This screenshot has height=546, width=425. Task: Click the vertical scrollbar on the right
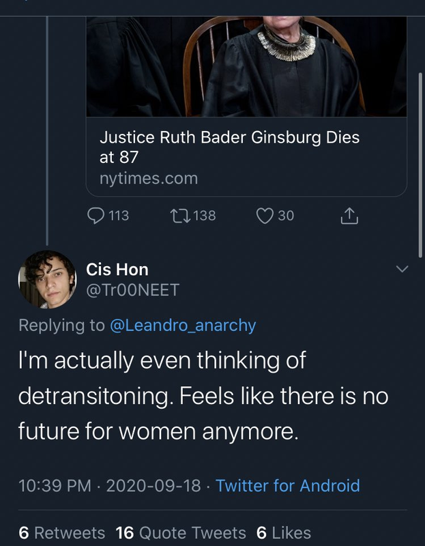[420, 165]
